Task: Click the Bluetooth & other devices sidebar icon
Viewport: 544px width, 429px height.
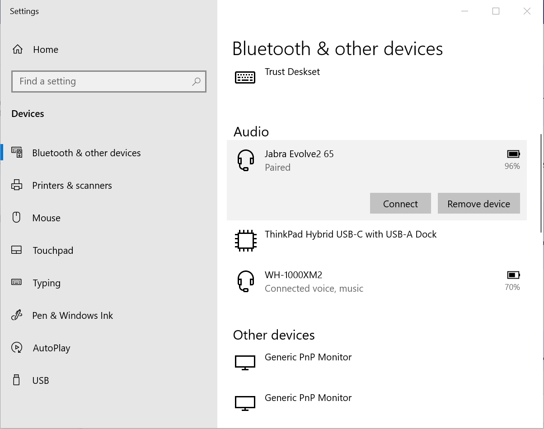Action: click(17, 153)
